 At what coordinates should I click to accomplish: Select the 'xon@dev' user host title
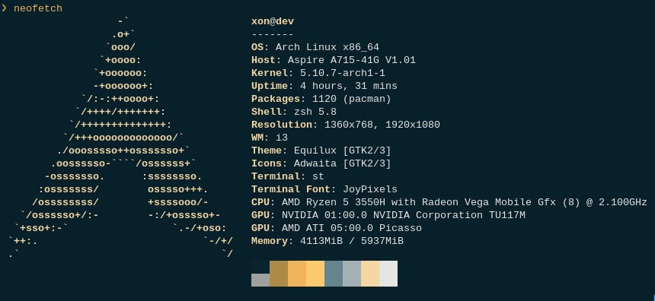[273, 21]
